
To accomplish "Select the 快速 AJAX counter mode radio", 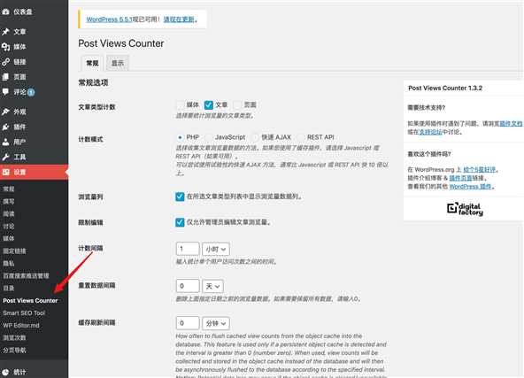I will 255,137.
